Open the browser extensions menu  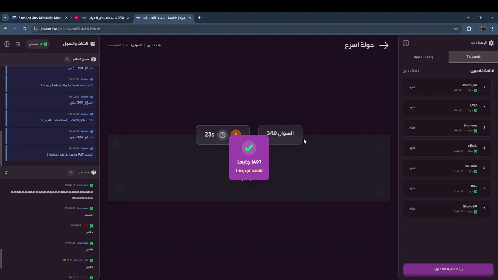(x=469, y=29)
